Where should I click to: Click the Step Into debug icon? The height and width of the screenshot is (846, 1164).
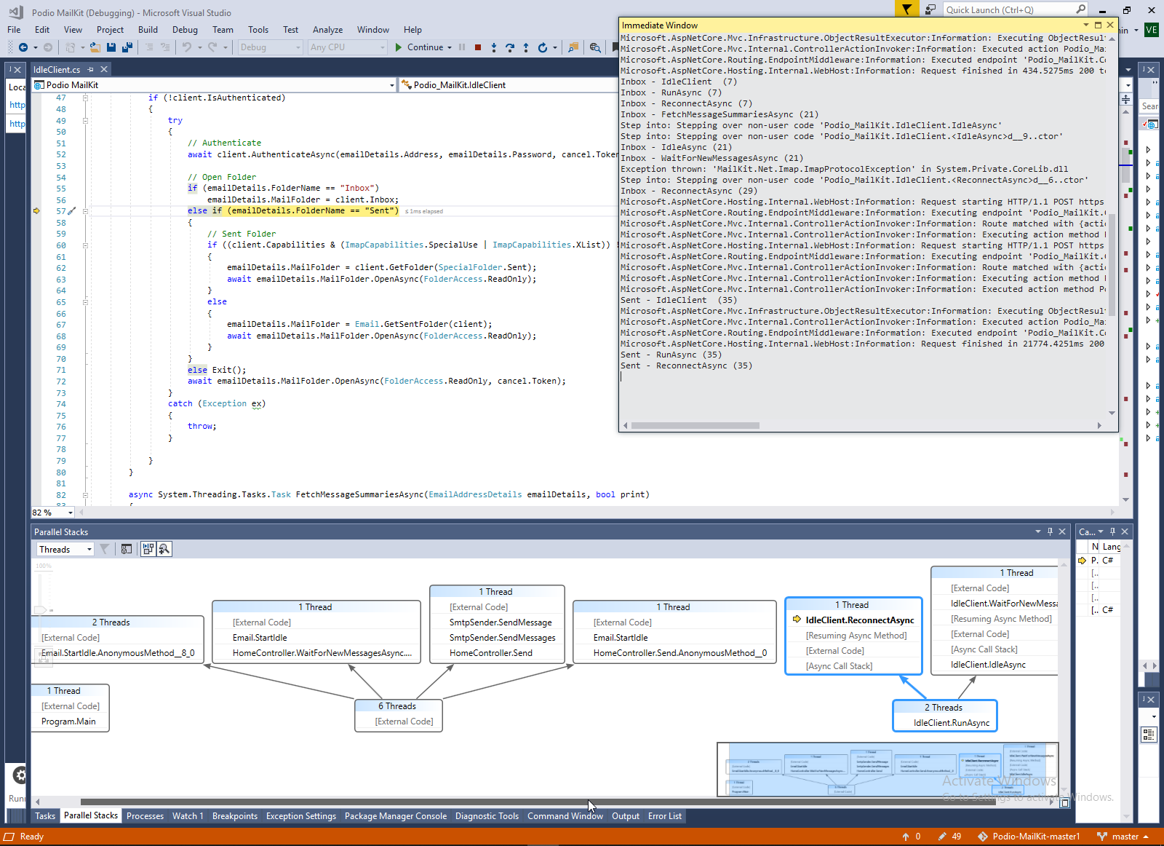click(494, 47)
